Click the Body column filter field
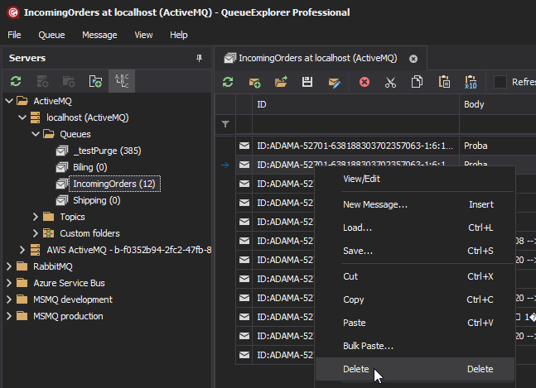Screen dimensions: 536x388 click(497, 124)
